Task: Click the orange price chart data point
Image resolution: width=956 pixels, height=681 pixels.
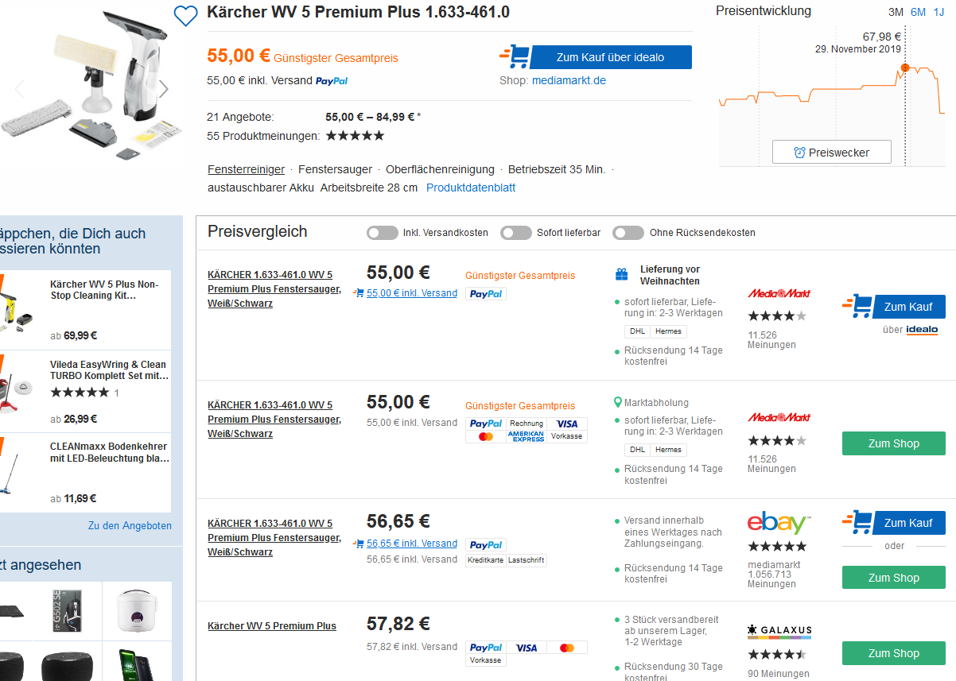Action: tap(904, 68)
